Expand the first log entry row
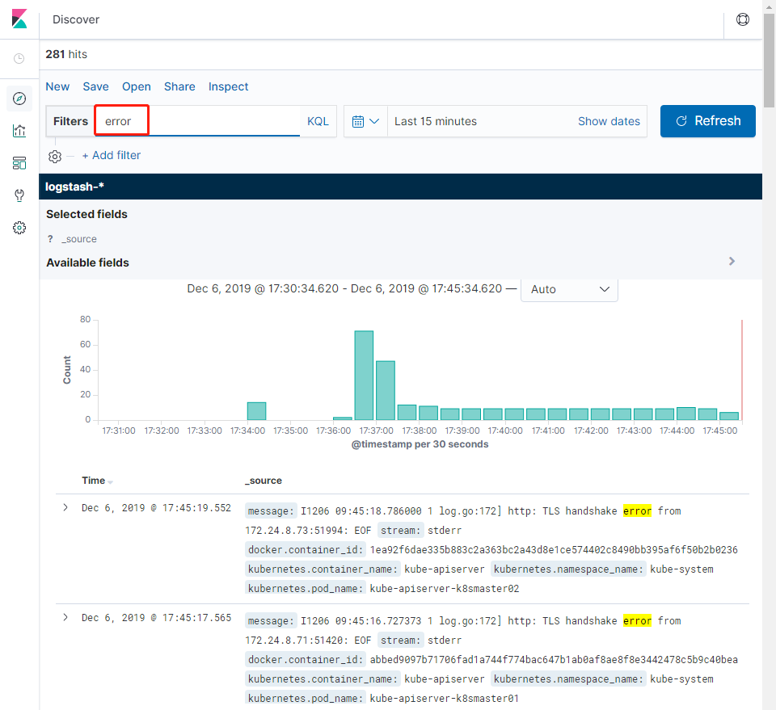The image size is (776, 710). tap(65, 507)
